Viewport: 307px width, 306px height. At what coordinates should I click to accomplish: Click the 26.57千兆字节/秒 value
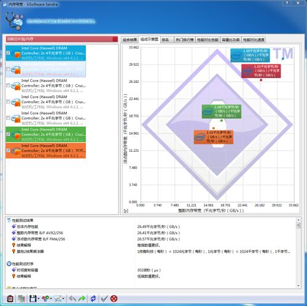click(158, 239)
